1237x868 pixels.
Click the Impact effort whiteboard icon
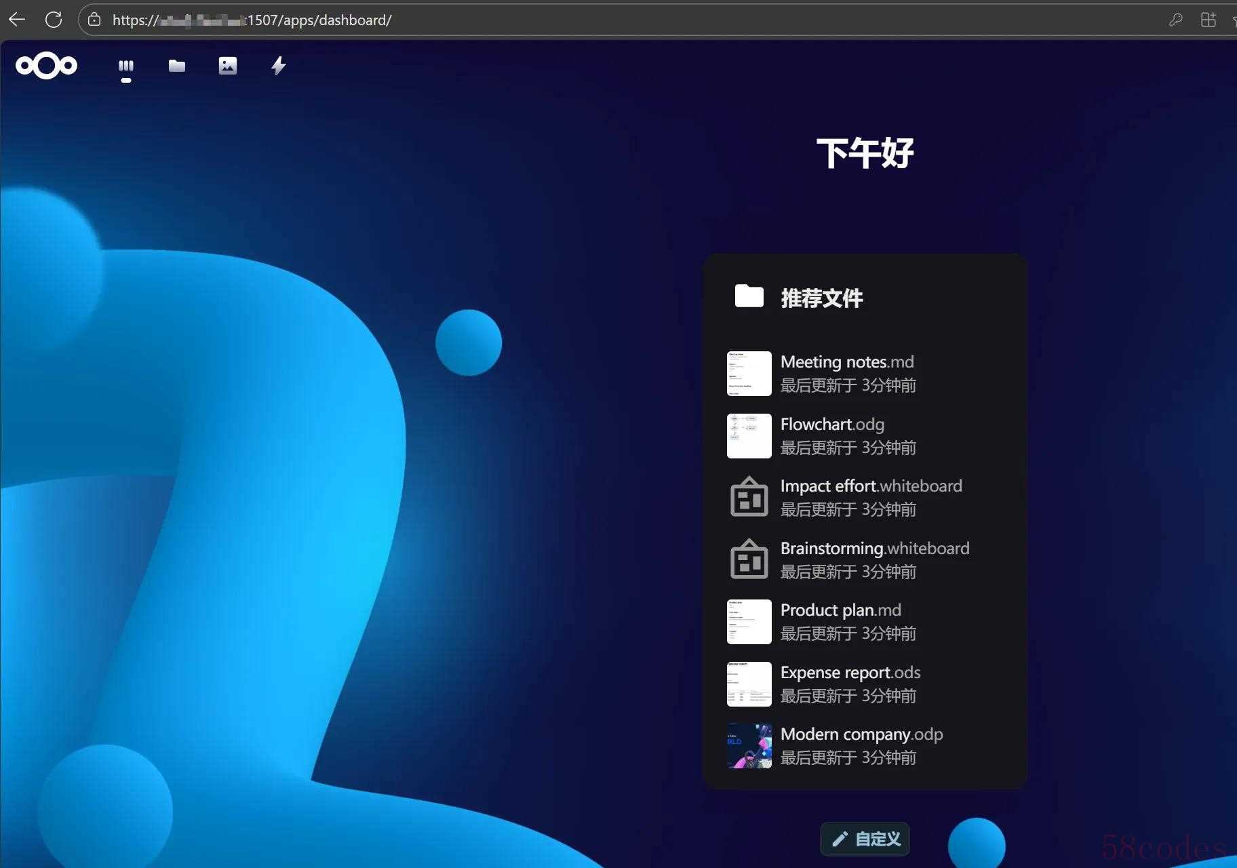coord(749,497)
